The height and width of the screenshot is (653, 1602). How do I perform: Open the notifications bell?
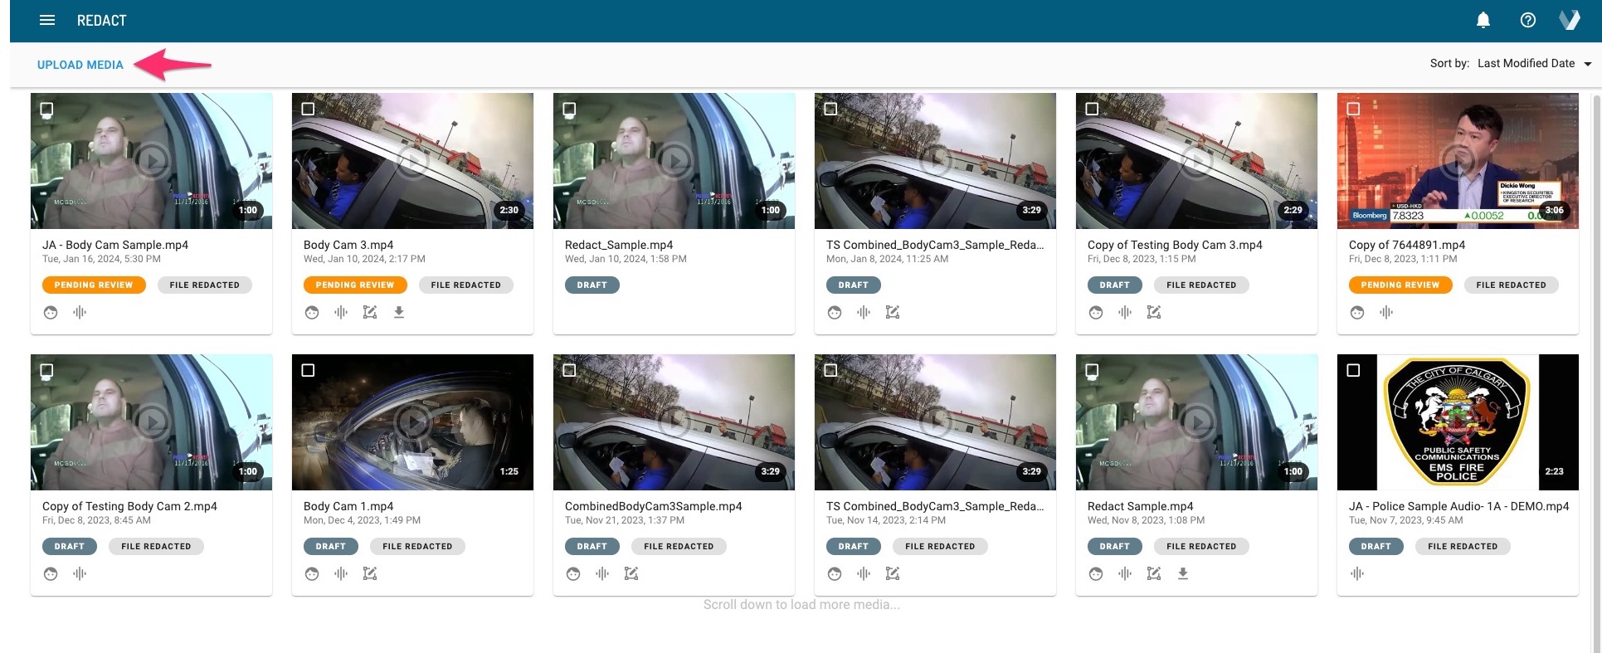1483,20
